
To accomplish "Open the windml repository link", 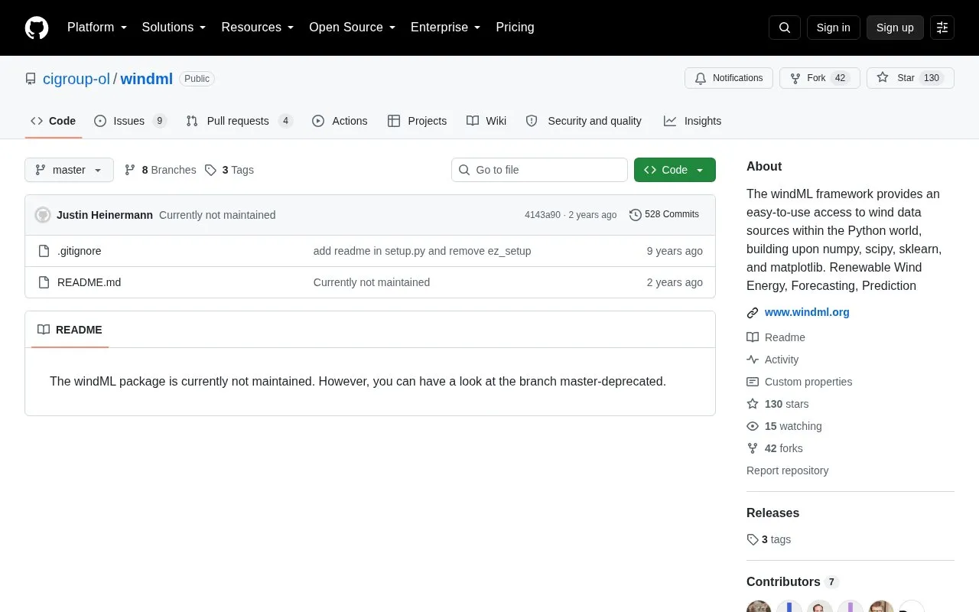I will 146,79.
